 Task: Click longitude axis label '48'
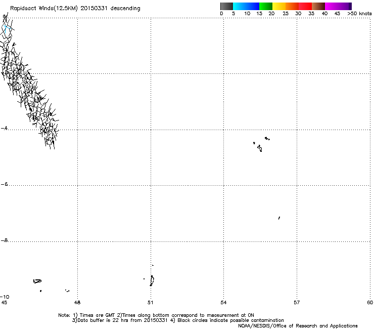[x=77, y=303]
